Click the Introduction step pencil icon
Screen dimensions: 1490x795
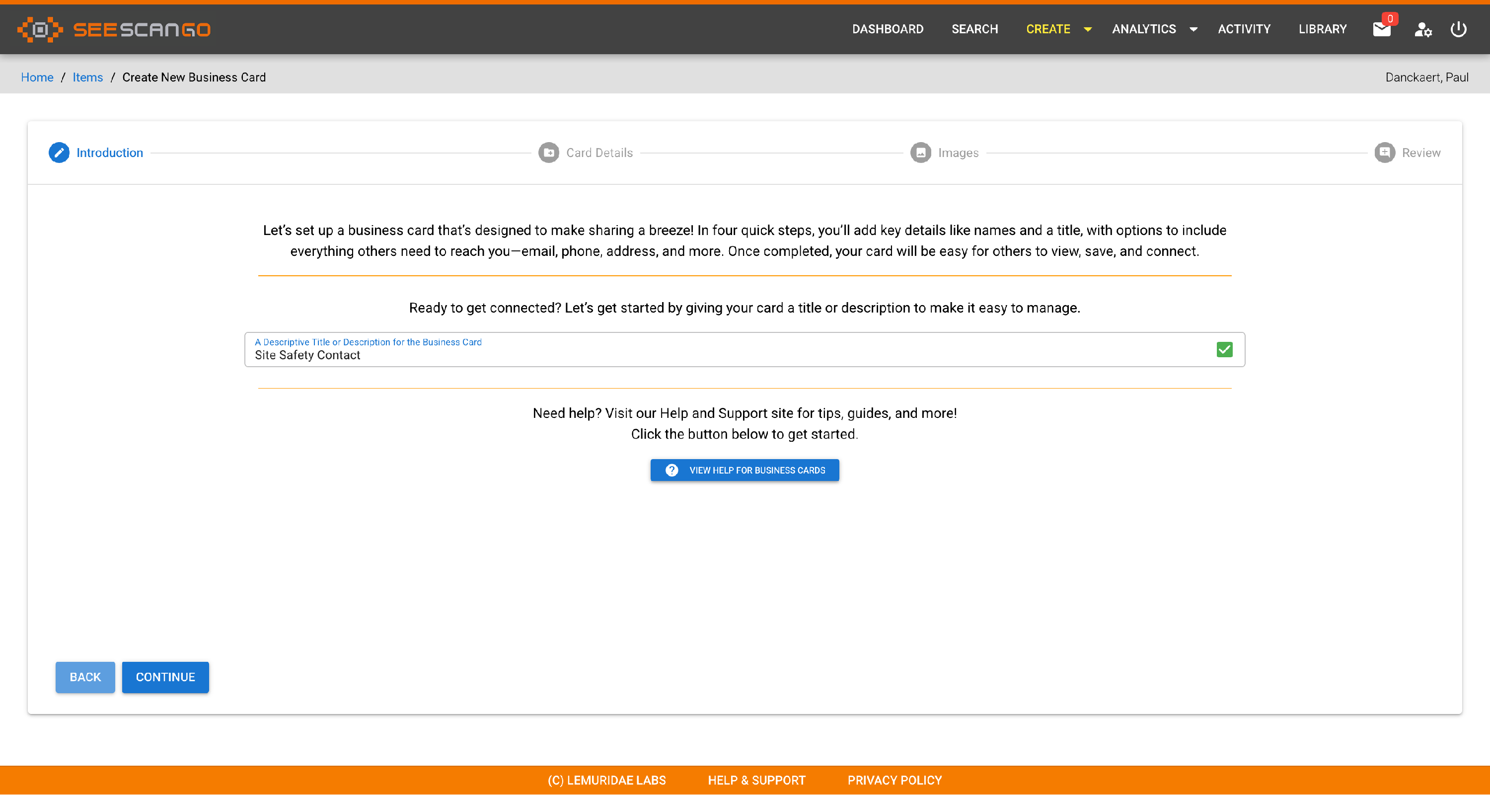[x=59, y=153]
